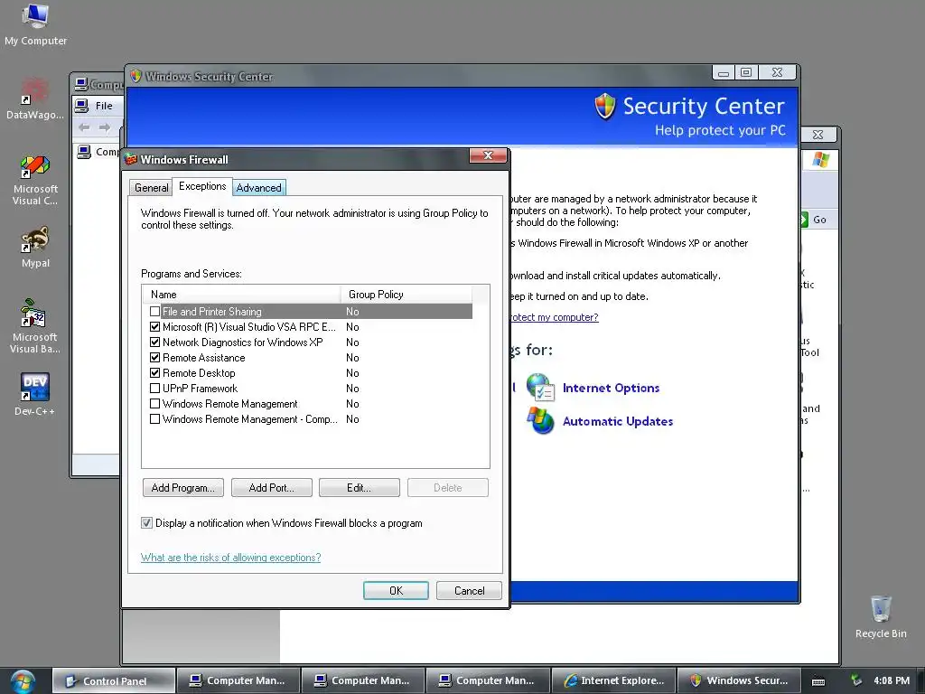Open Internet Options link in Security Center

click(x=612, y=388)
